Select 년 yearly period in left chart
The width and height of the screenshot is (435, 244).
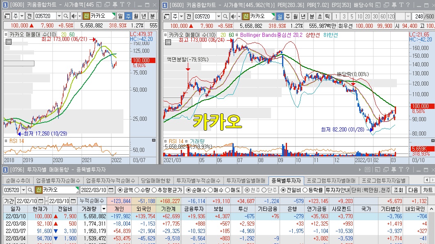(143, 16)
